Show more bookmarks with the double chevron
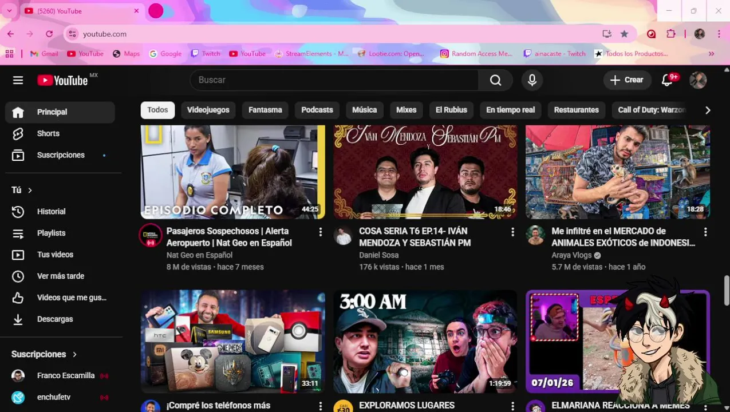This screenshot has height=412, width=730. tap(711, 53)
